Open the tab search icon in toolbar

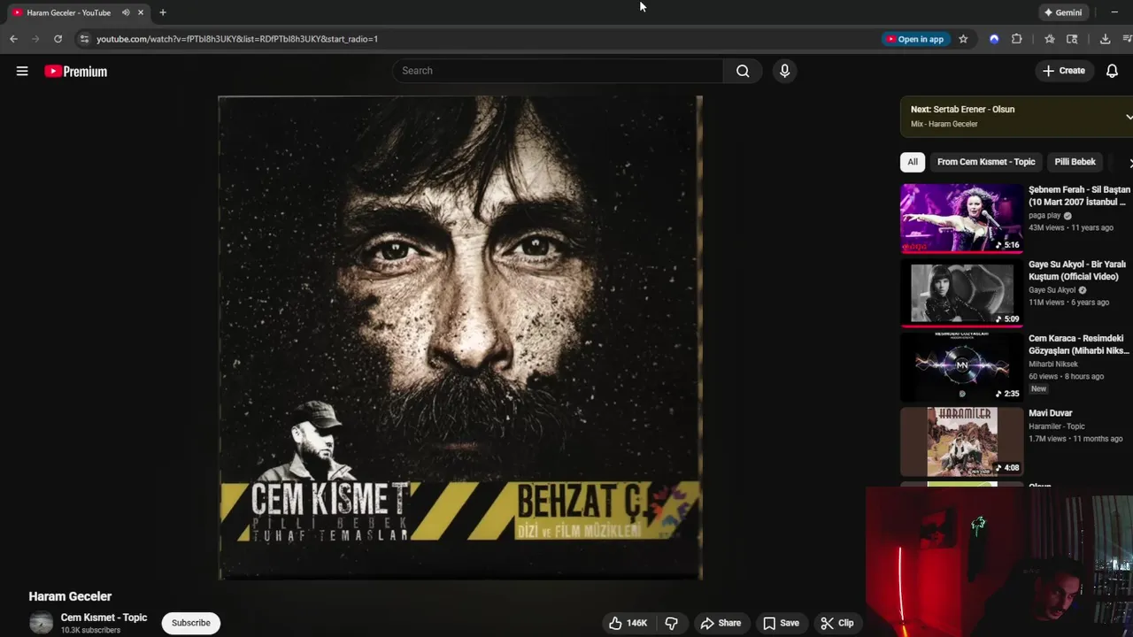1072,39
